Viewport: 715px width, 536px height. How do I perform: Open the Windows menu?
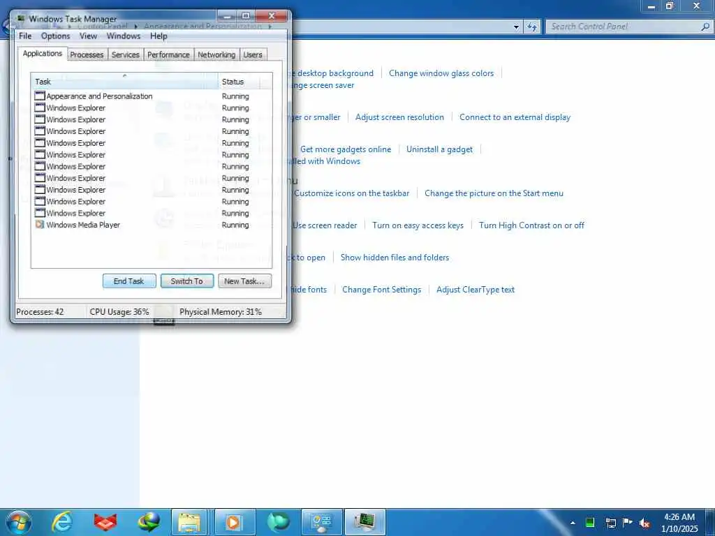tap(124, 36)
